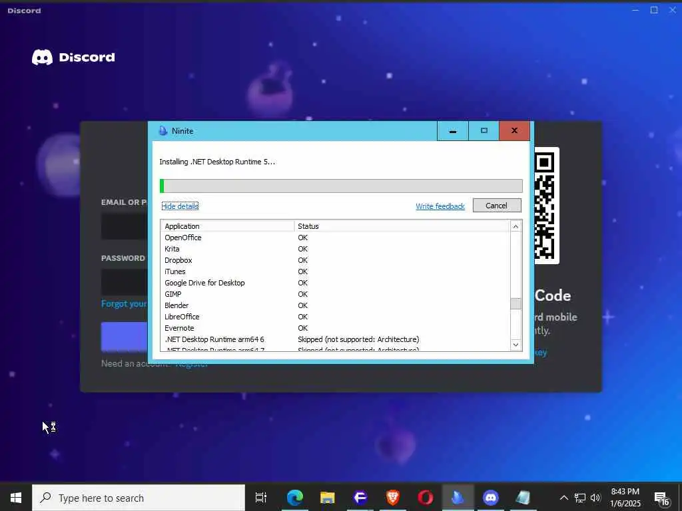Click the Ninite title bar logo icon

[x=163, y=131]
